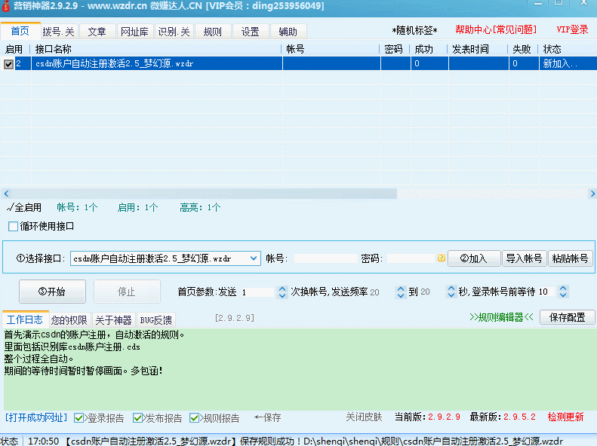Switch to the 拨号.关 tab
The height and width of the screenshot is (446, 597).
59,32
